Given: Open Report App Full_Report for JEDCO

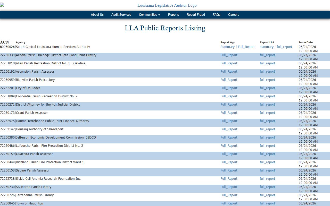Looking at the screenshot, I should point(229,138).
